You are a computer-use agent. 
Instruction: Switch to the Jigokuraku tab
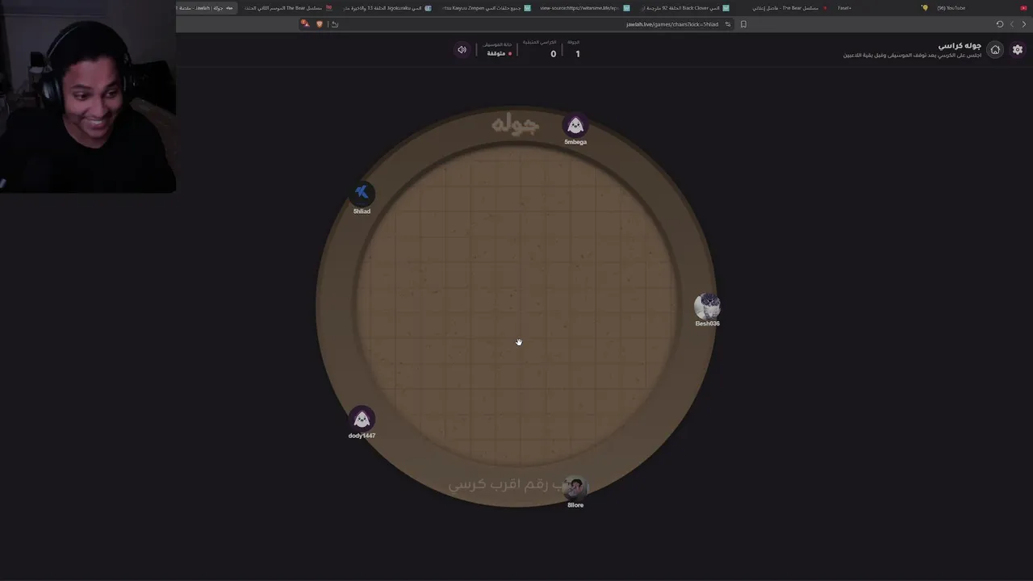(x=387, y=8)
